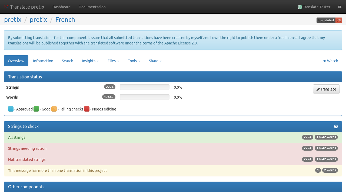Click the Translate Tester avatar icon
The height and width of the screenshot is (194, 346).
click(x=300, y=7)
